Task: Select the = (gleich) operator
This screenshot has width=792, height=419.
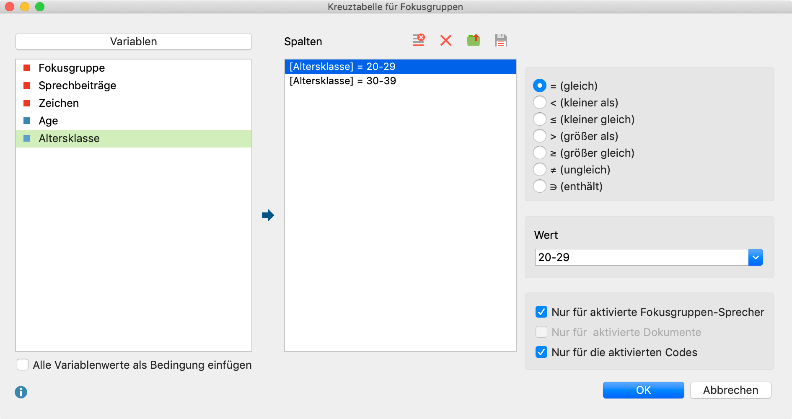Action: [x=540, y=85]
